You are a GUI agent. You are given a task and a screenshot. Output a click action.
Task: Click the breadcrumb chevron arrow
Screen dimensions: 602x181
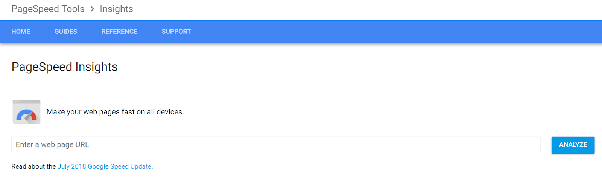[x=92, y=9]
